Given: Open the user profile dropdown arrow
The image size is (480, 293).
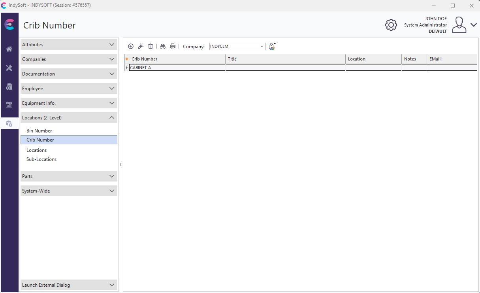Looking at the screenshot, I should (474, 25).
